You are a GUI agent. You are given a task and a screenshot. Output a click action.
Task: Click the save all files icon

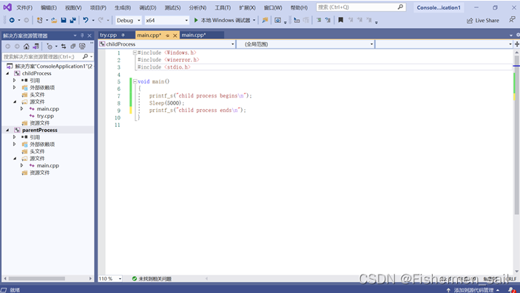[x=72, y=20]
